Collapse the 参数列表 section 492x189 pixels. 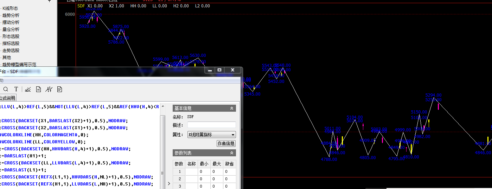[231, 153]
